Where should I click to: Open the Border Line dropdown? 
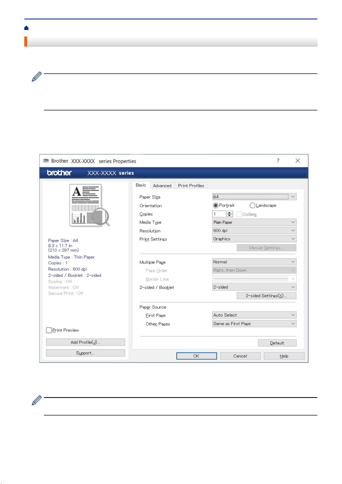point(254,279)
